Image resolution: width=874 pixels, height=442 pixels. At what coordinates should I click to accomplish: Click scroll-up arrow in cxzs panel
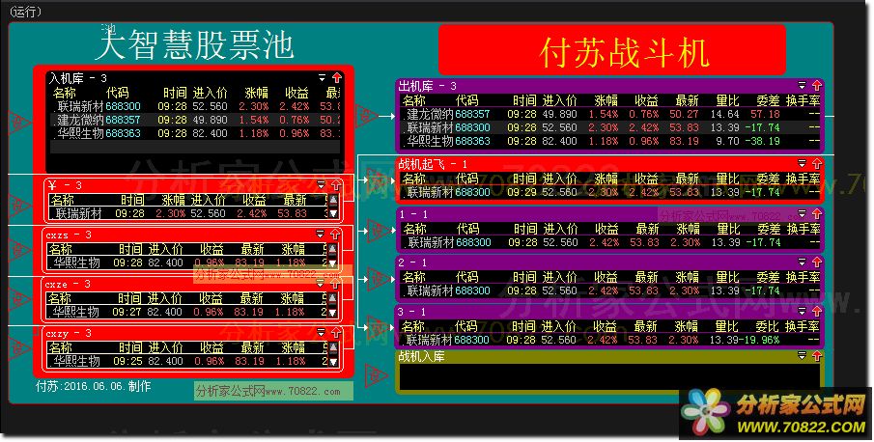tap(333, 249)
